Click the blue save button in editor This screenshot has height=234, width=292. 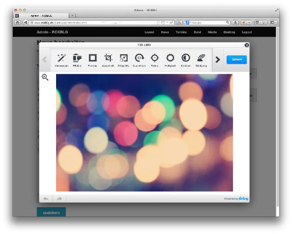click(x=237, y=60)
